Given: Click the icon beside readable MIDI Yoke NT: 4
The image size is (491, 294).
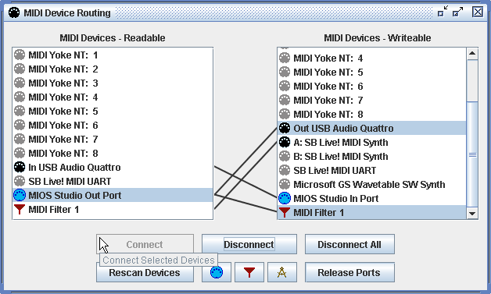Looking at the screenshot, I should 20,97.
